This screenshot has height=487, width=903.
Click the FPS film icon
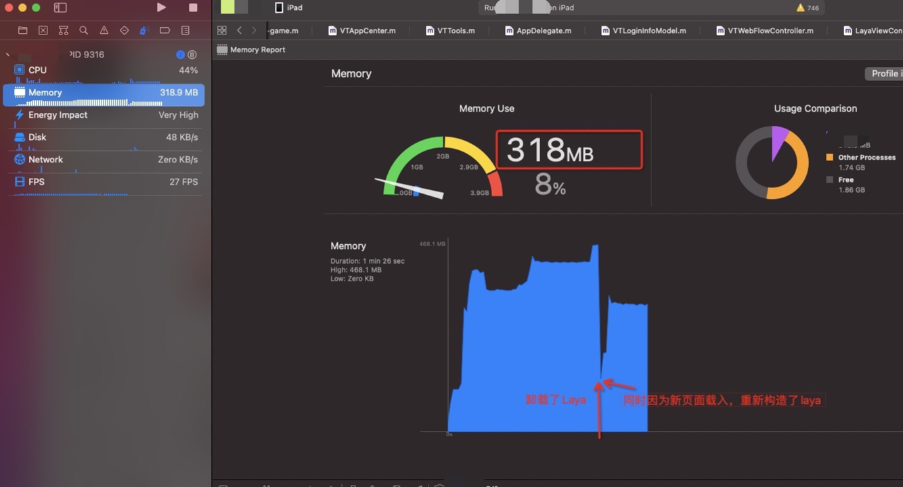click(20, 182)
